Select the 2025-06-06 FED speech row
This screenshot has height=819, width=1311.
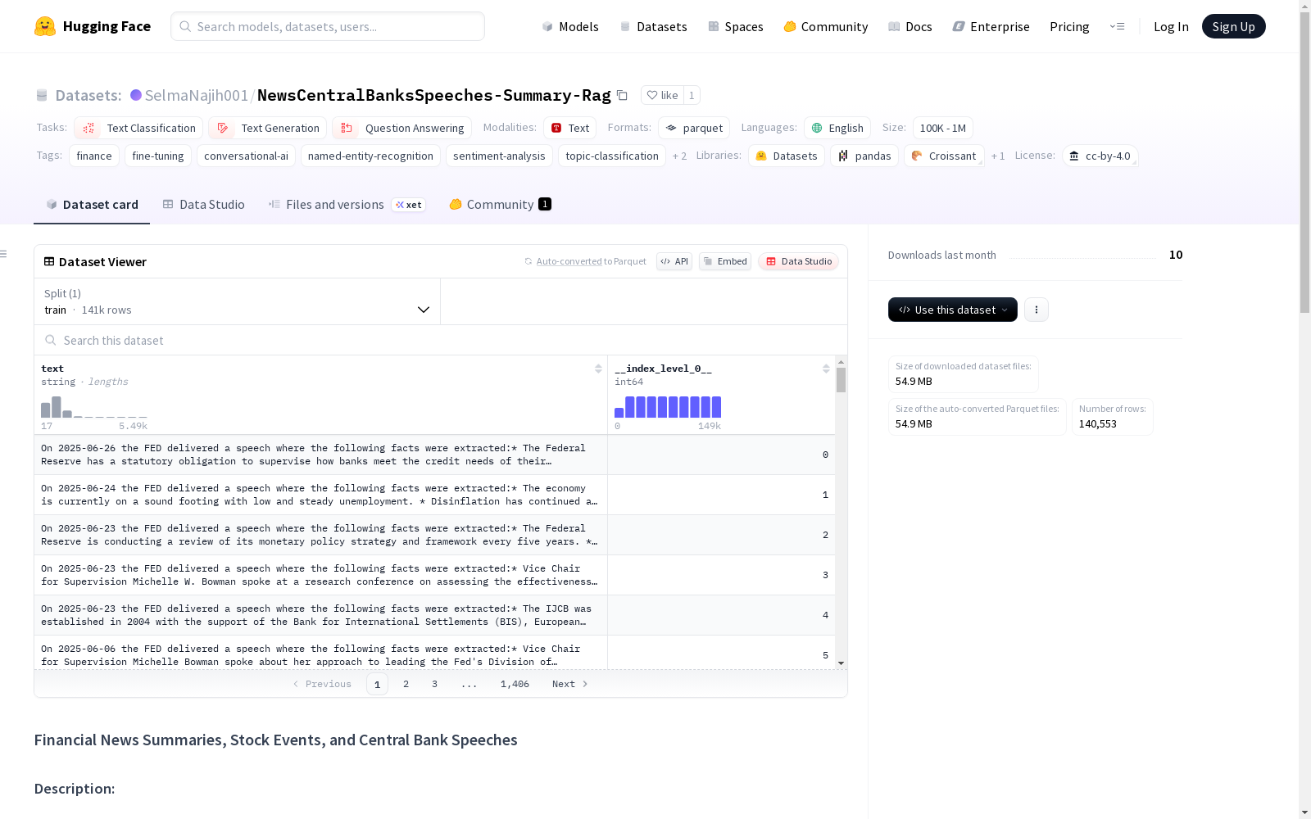[x=434, y=653]
